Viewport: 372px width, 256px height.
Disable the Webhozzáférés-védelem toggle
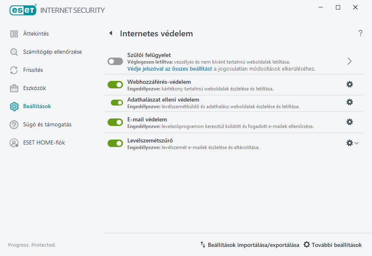[x=115, y=84]
